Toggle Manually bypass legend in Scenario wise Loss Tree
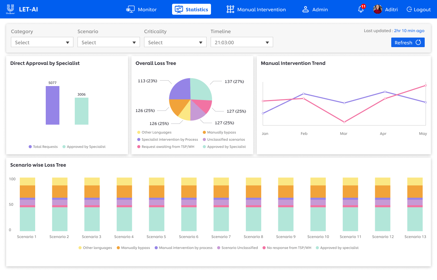The width and height of the screenshot is (437, 280). pos(133,248)
